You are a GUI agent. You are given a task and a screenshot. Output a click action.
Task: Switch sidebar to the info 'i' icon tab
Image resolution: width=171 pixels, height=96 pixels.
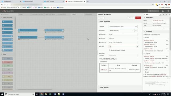click(160, 14)
